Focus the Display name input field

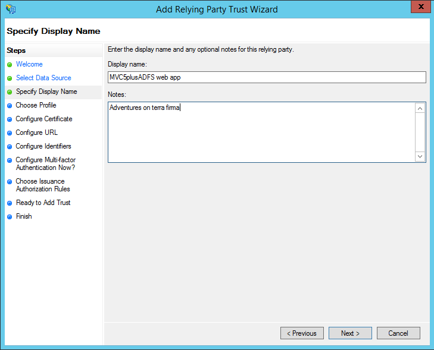(267, 77)
